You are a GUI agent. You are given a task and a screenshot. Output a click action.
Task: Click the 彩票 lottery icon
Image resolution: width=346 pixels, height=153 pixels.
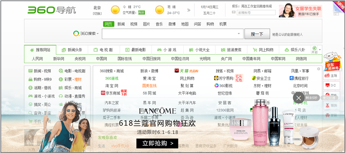61,79
